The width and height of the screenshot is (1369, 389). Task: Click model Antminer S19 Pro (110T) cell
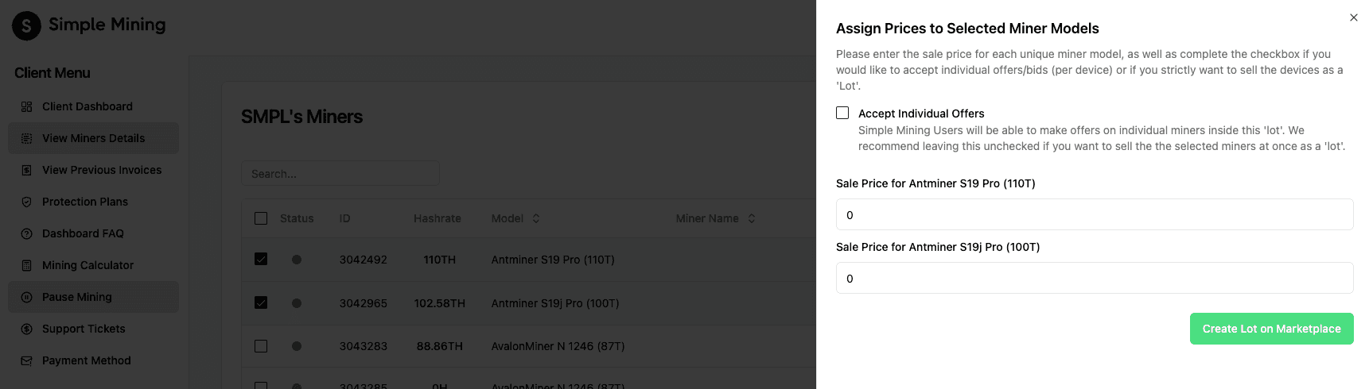pyautogui.click(x=553, y=260)
